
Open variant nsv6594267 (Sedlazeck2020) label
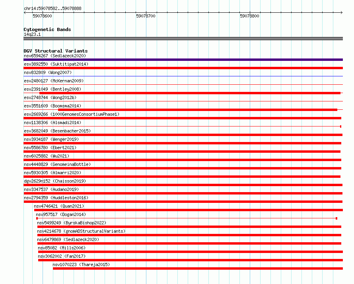(55, 56)
